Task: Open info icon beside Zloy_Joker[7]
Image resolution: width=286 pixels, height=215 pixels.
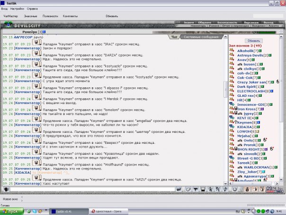Action: (263, 172)
